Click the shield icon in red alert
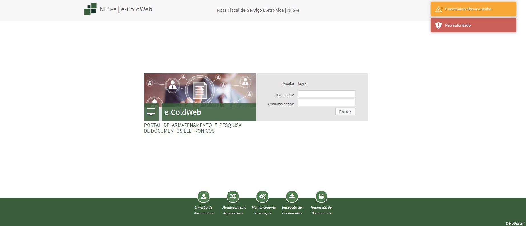The height and width of the screenshot is (226, 526). pyautogui.click(x=438, y=25)
